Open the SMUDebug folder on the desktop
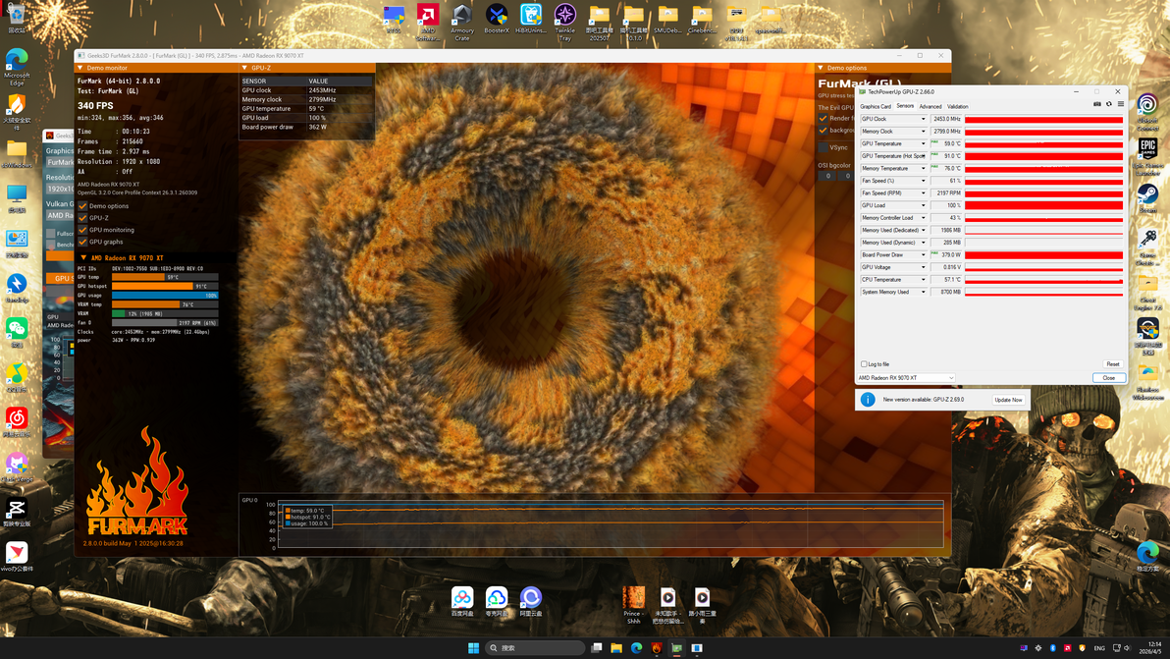The width and height of the screenshot is (1170, 659). coord(667,20)
